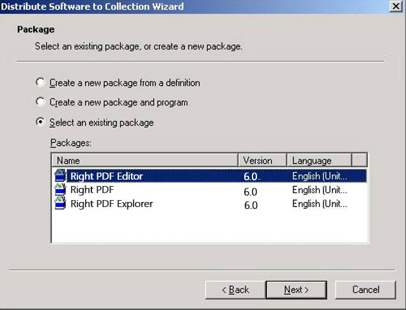Image resolution: width=406 pixels, height=310 pixels.
Task: Click version 6.0 in the Right PDF row
Action: (x=251, y=192)
